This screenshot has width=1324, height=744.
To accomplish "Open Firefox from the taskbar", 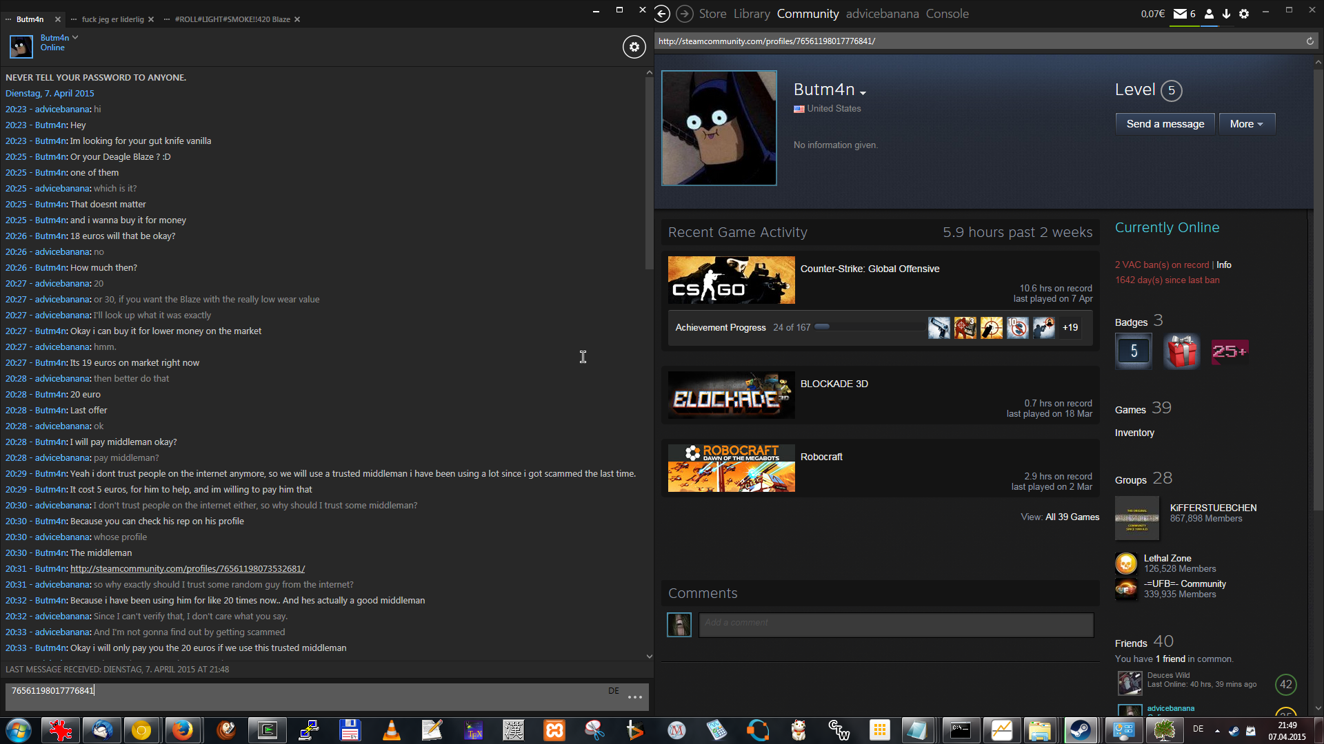I will pyautogui.click(x=182, y=730).
